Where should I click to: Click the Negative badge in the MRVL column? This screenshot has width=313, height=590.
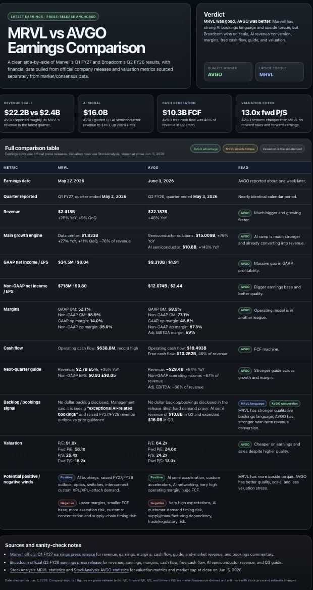pos(67,503)
